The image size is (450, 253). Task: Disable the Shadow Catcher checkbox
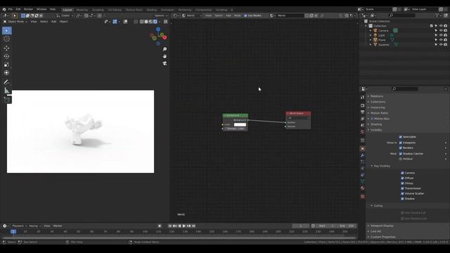(400, 154)
